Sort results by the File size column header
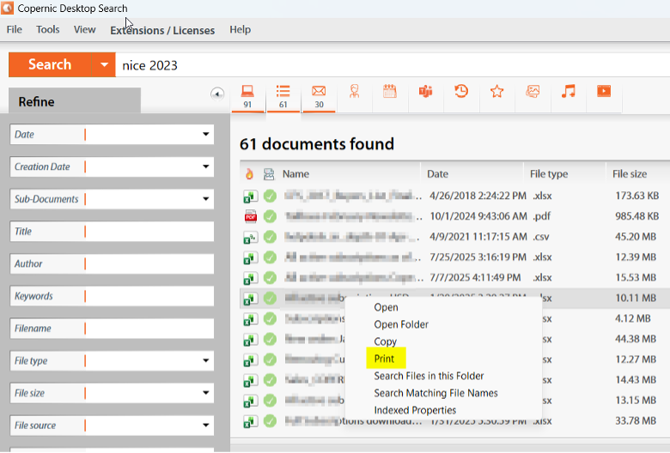The width and height of the screenshot is (670, 453). [630, 173]
